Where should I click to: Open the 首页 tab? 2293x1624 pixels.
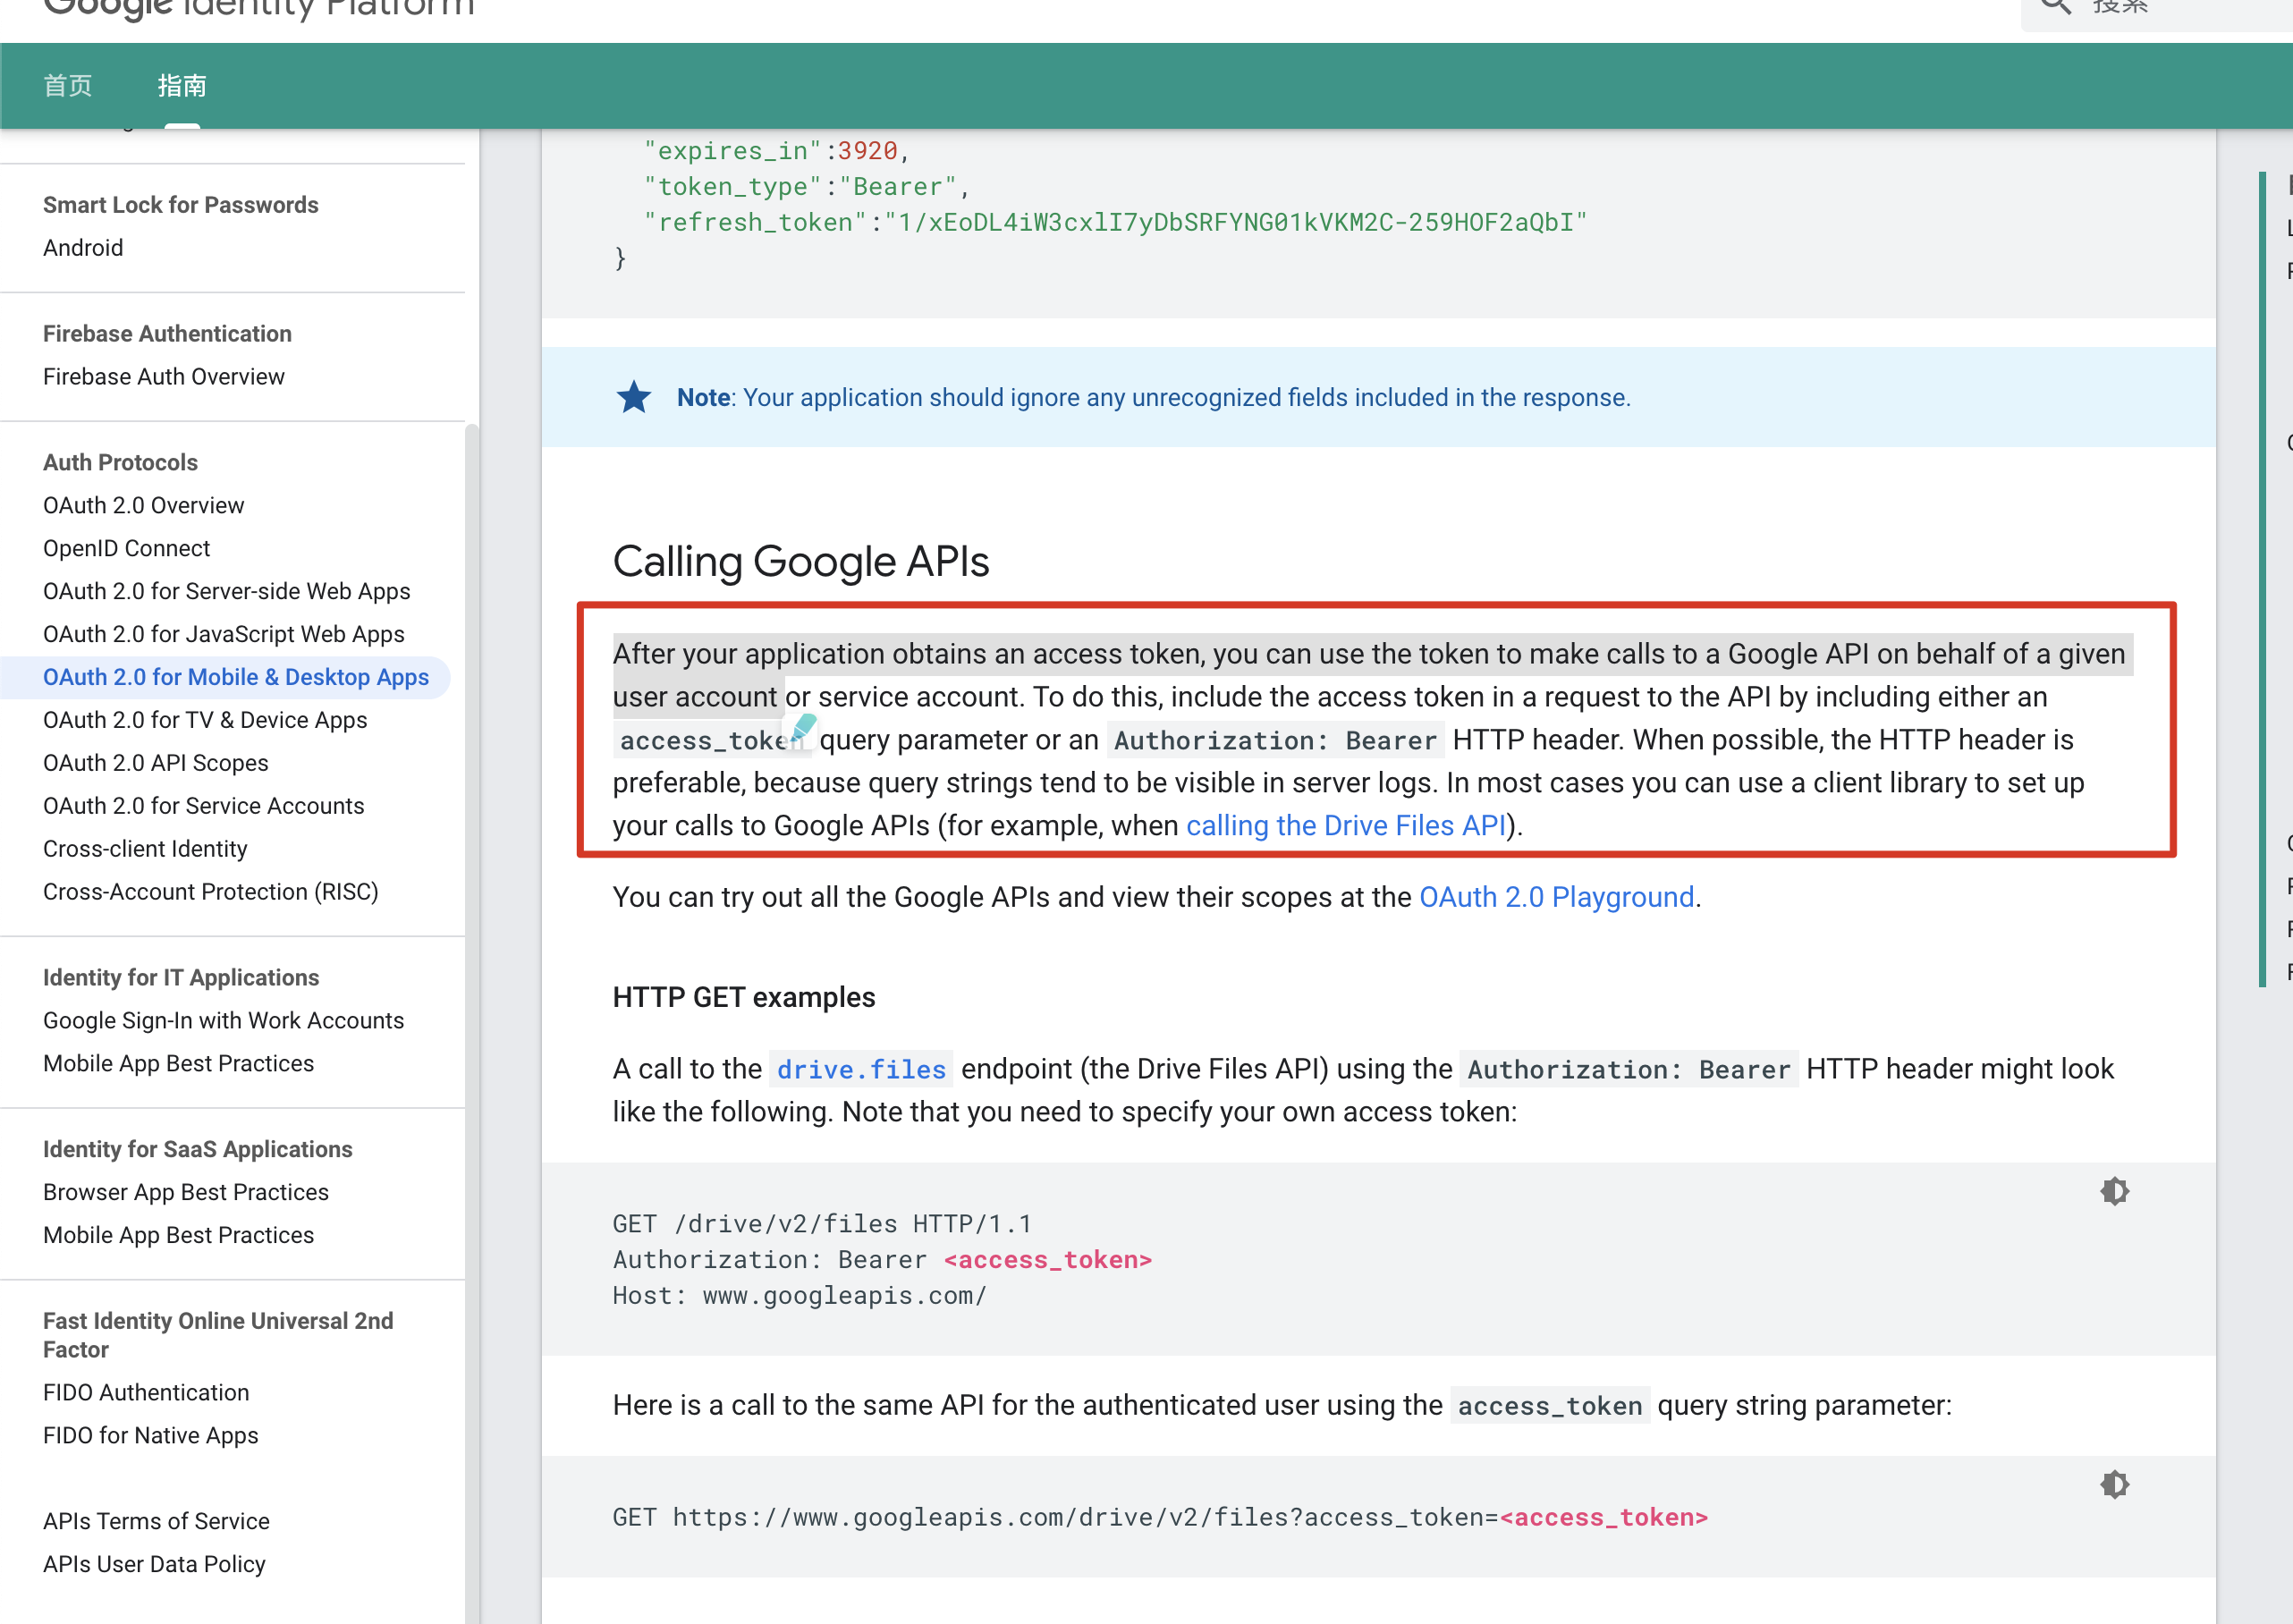[68, 86]
